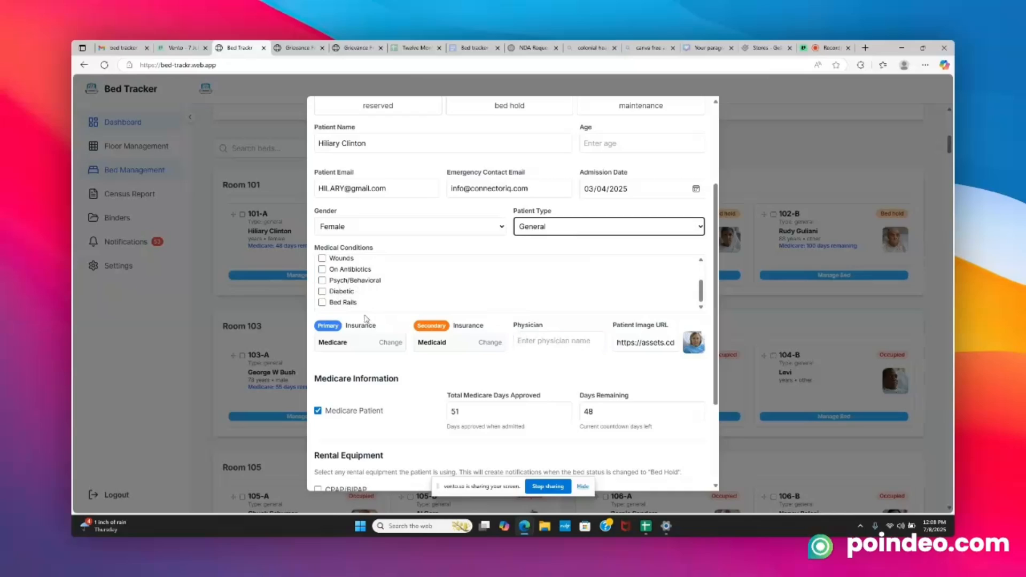Open the Patient Type dropdown

609,227
